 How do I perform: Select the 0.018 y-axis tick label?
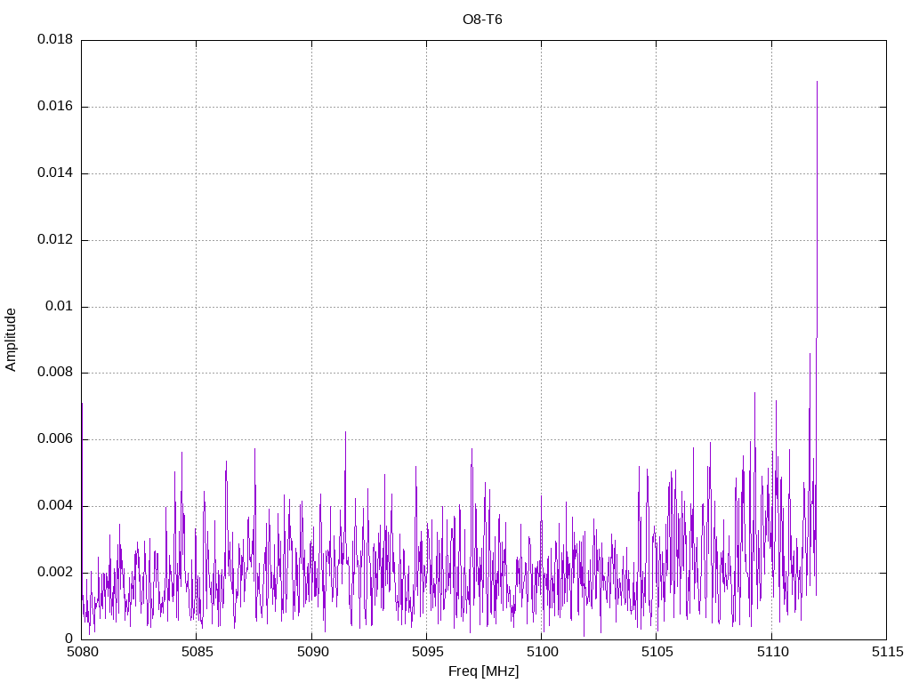coord(54,40)
